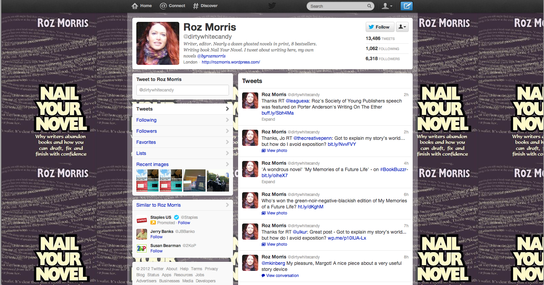The width and height of the screenshot is (544, 285).
Task: Click the chevron on Similar to Roz Morris
Action: pyautogui.click(x=227, y=205)
